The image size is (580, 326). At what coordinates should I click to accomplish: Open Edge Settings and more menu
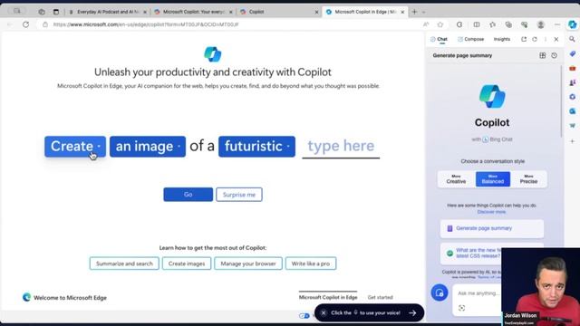pos(557,24)
